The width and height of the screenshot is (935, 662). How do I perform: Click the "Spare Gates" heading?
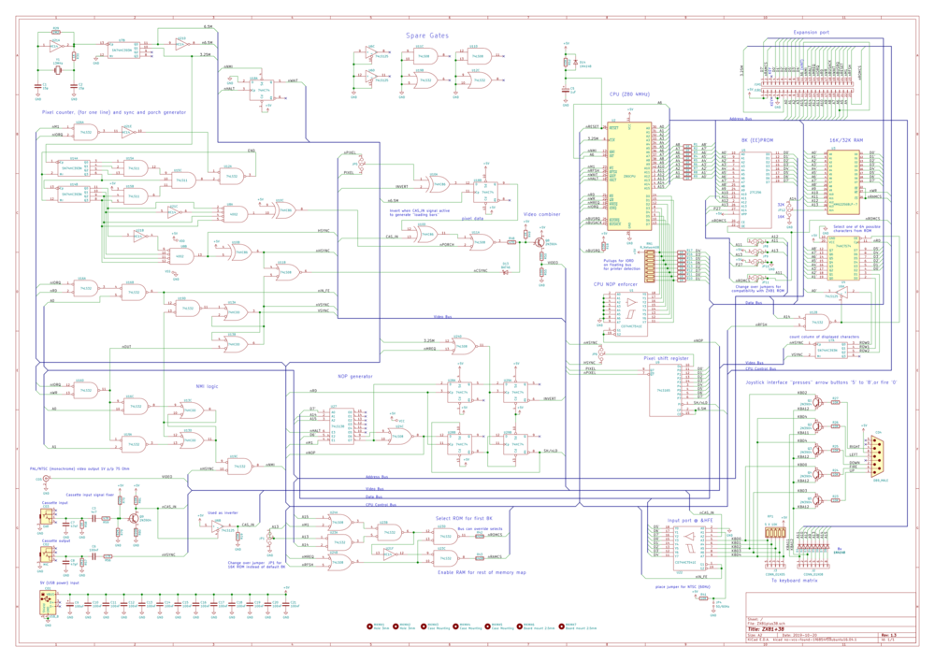(x=427, y=36)
